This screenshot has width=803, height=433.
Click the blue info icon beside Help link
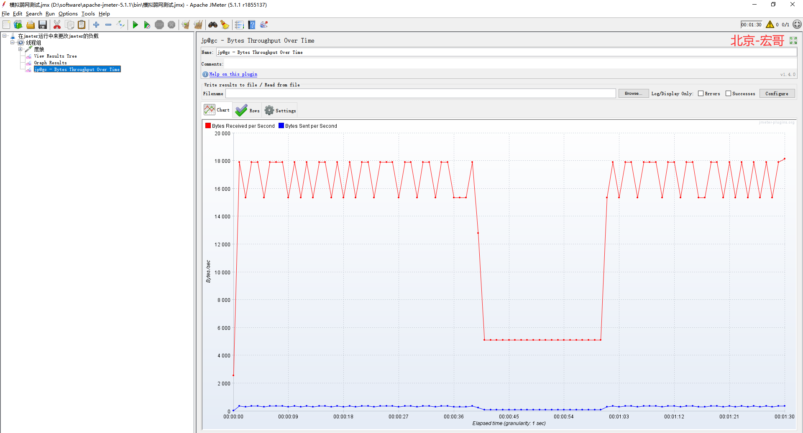205,74
